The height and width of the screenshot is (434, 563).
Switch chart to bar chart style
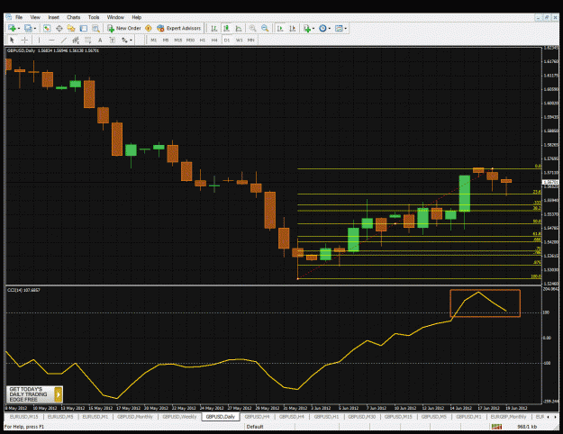tap(214, 28)
